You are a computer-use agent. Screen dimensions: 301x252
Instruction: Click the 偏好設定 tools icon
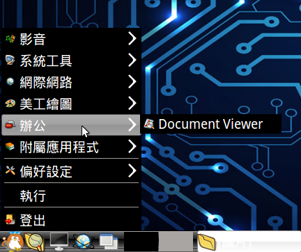pyautogui.click(x=10, y=171)
